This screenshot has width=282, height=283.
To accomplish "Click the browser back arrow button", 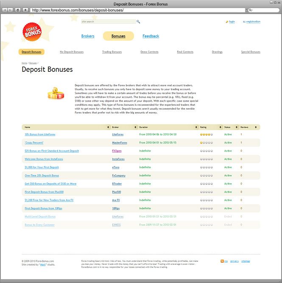I will pyautogui.click(x=5, y=10).
